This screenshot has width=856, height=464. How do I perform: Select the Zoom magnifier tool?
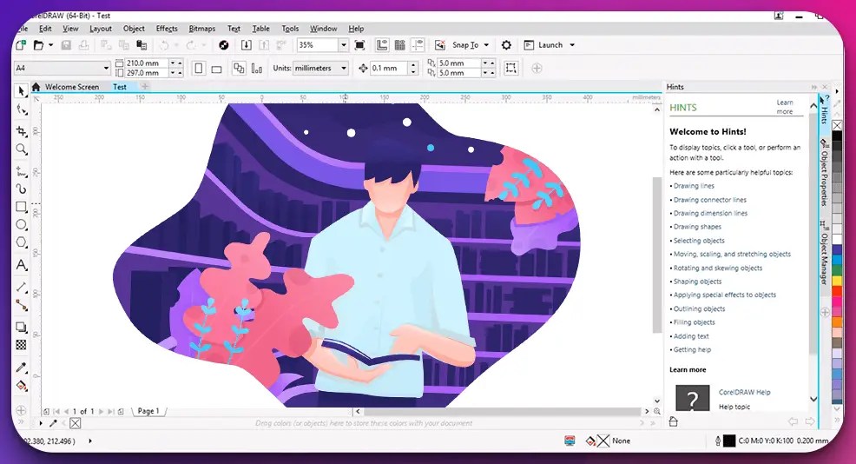pos(22,149)
